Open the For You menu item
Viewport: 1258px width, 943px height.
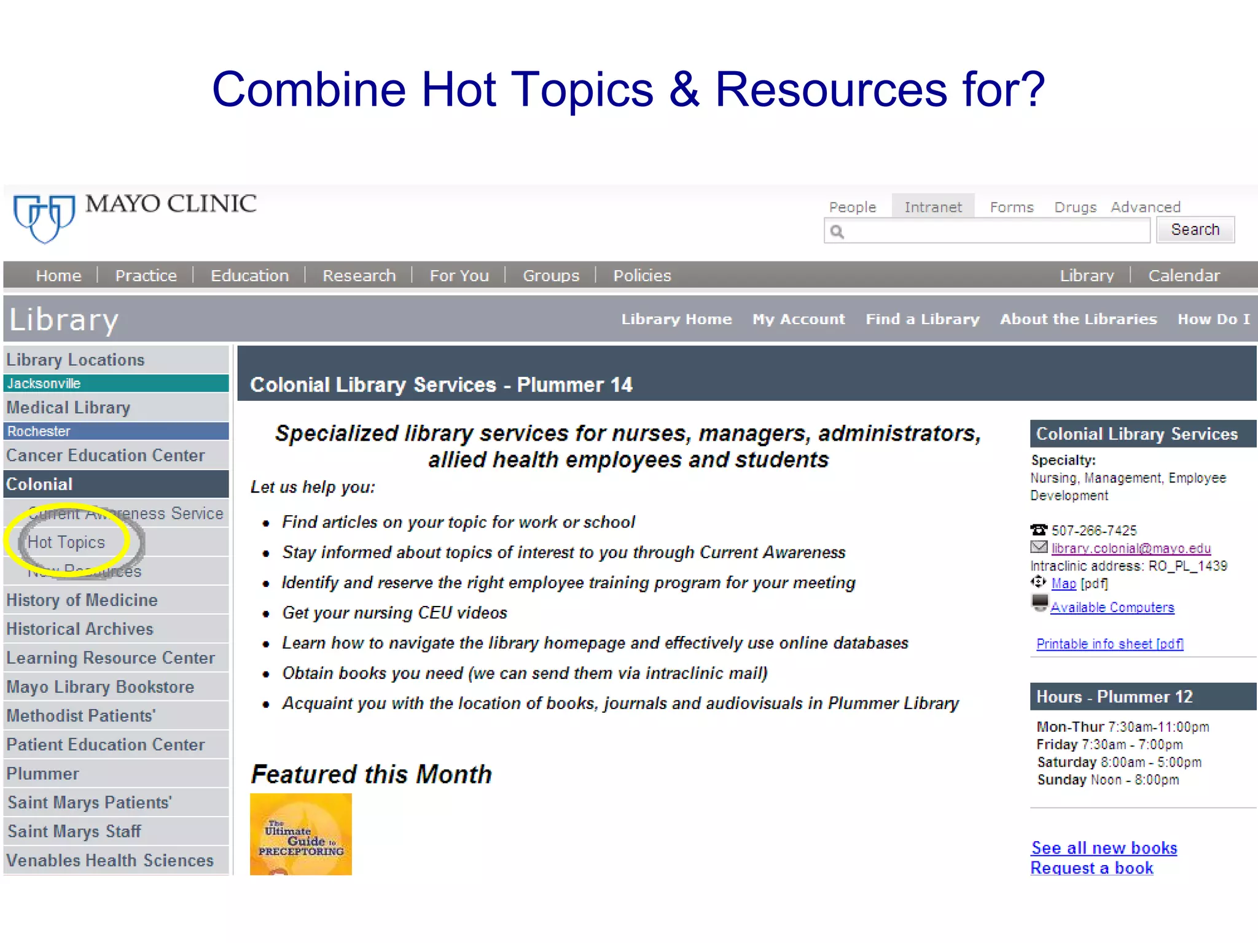pyautogui.click(x=459, y=276)
